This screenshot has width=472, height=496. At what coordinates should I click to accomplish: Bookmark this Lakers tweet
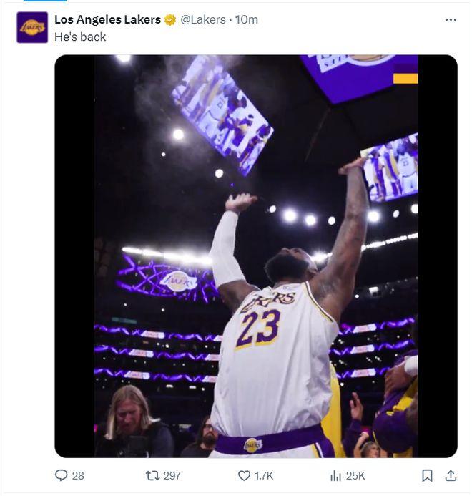(427, 475)
